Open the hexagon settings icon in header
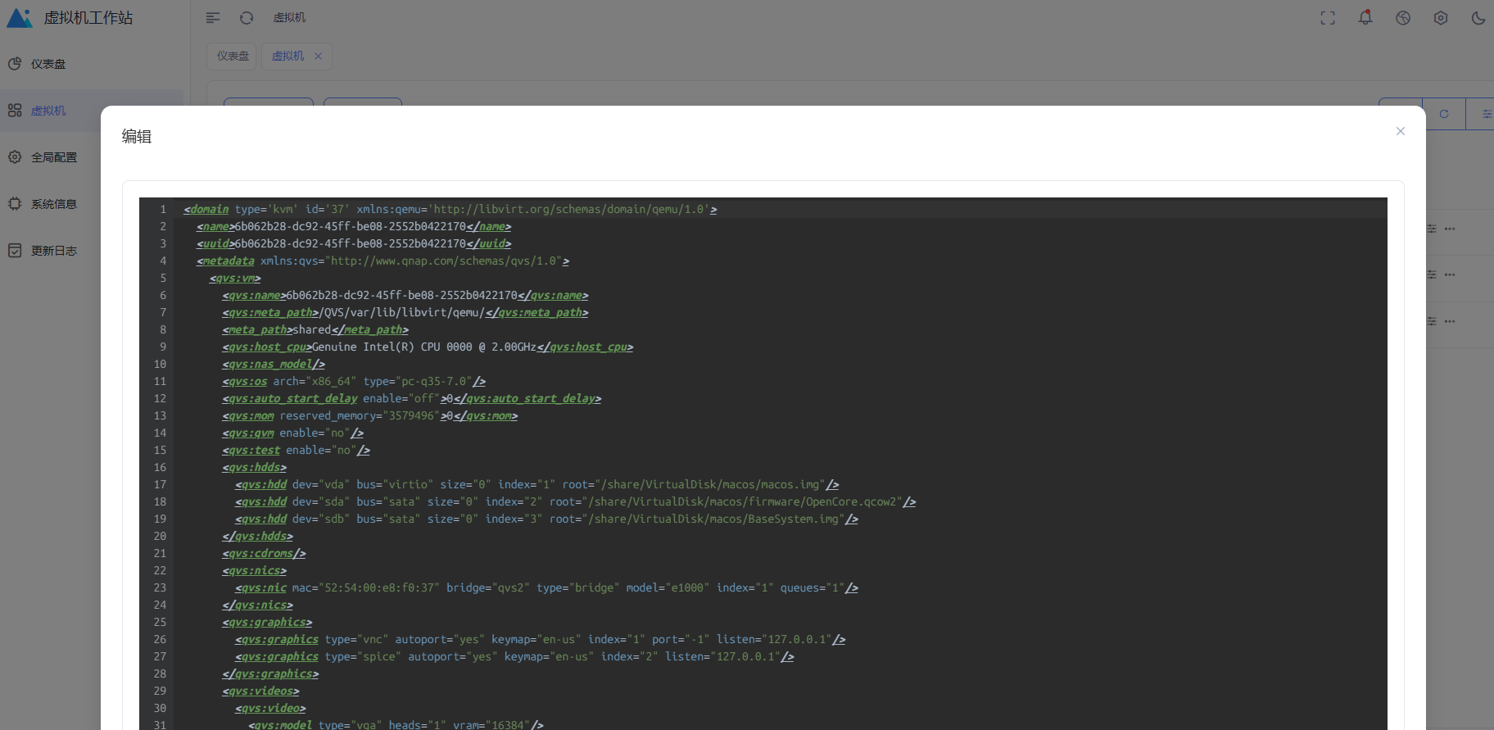This screenshot has height=730, width=1494. (1441, 18)
